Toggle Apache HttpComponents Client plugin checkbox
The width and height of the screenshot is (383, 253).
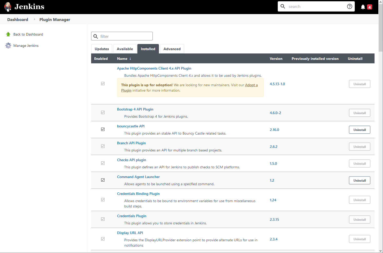[103, 84]
